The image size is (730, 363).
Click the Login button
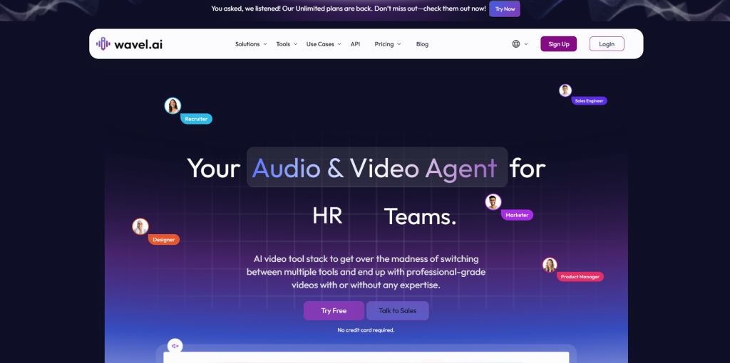pos(607,44)
